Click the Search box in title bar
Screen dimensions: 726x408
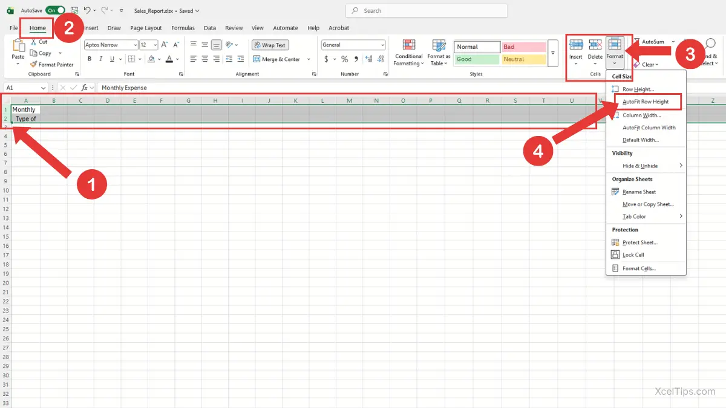click(427, 10)
